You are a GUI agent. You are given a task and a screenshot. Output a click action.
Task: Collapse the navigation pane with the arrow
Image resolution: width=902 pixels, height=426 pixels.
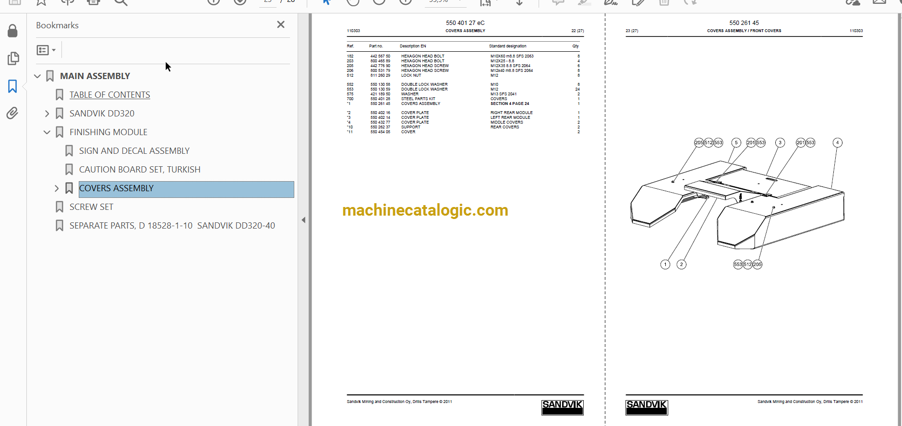tap(303, 220)
